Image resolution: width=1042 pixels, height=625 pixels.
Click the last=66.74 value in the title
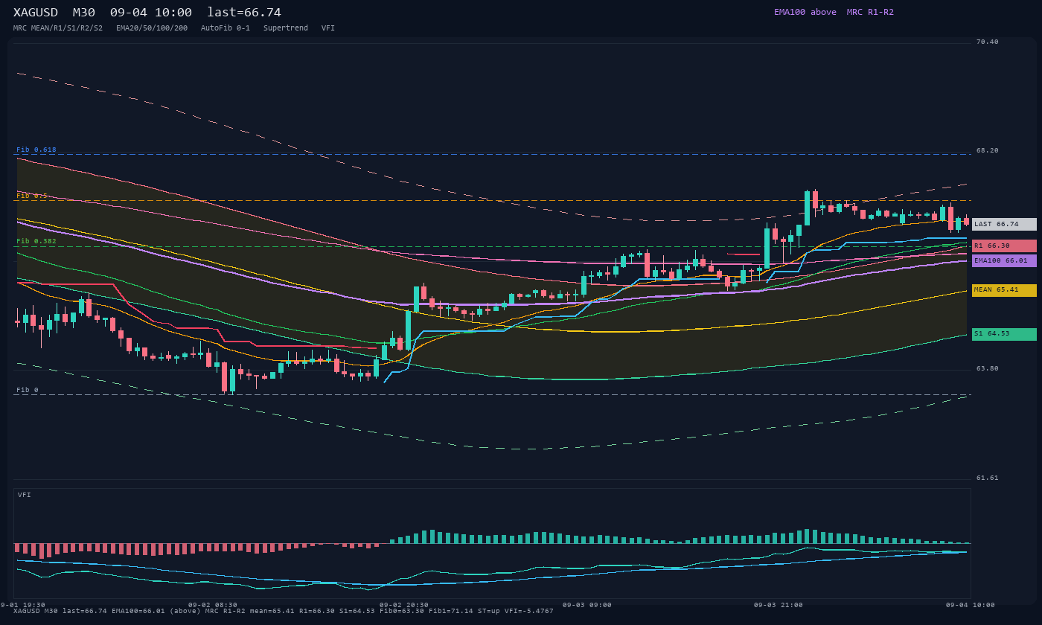pos(244,13)
